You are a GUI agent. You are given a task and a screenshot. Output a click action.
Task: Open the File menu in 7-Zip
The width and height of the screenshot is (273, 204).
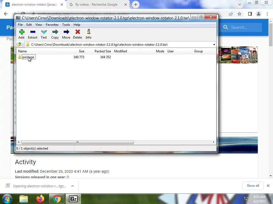click(x=20, y=25)
